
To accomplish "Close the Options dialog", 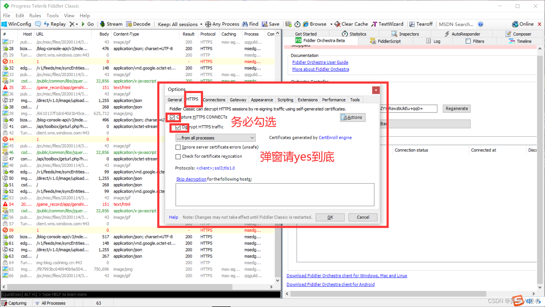I will point(376,90).
